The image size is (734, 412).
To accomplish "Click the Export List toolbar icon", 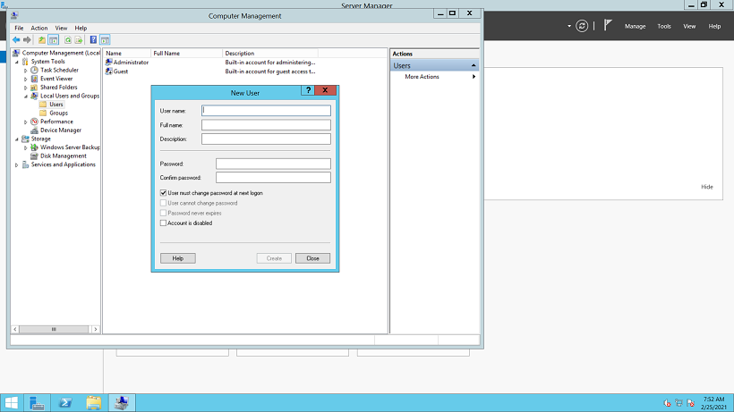I will click(x=79, y=40).
